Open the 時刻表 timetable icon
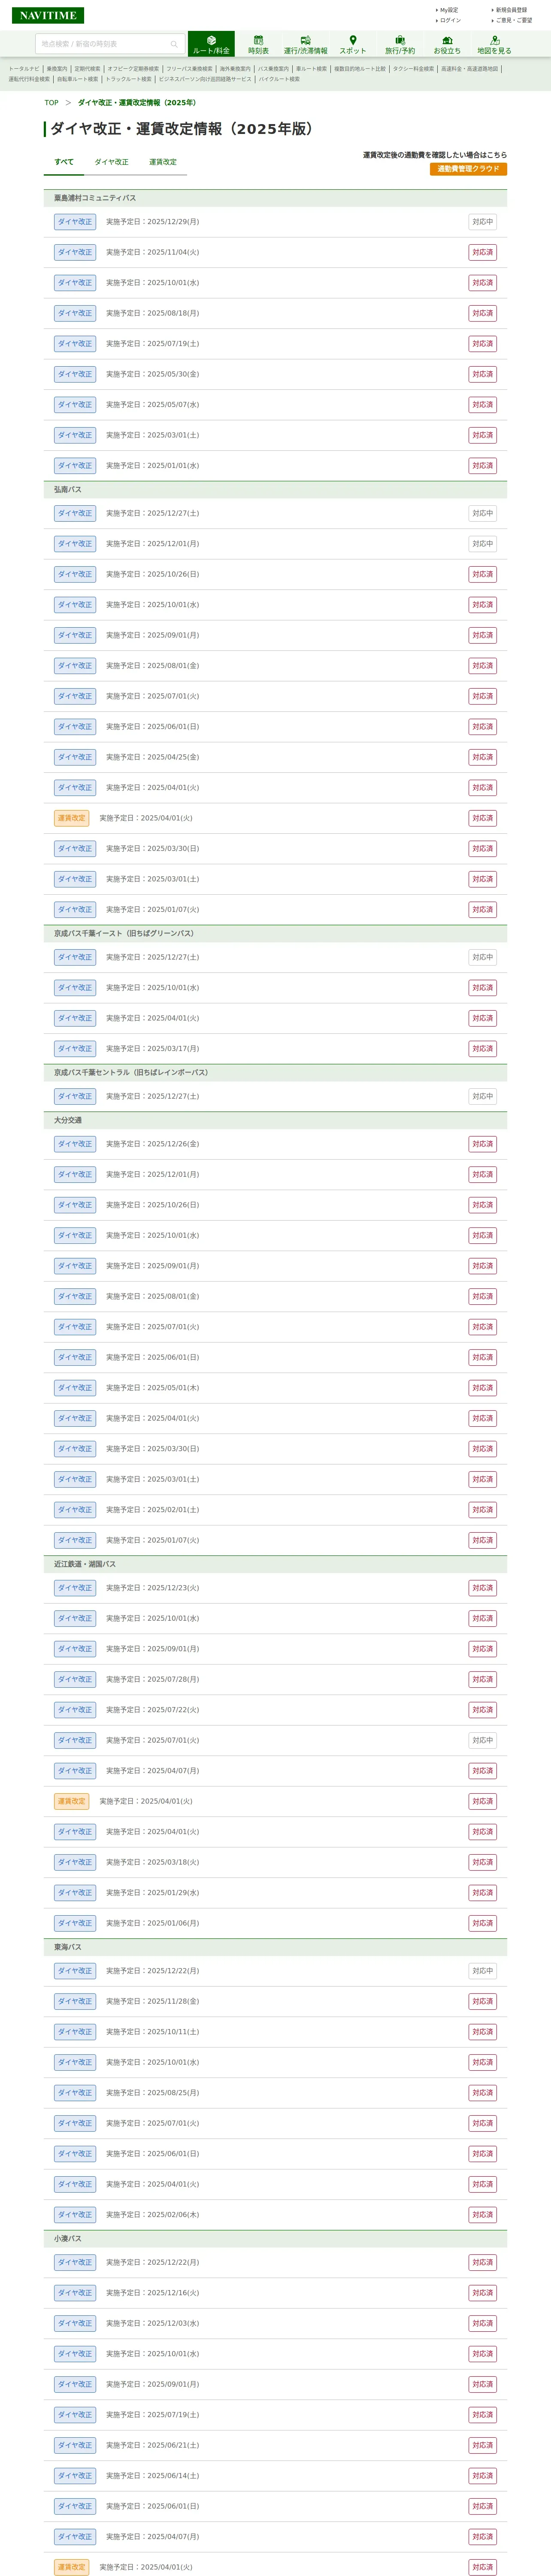Screen dimensions: 551x2576 (x=258, y=44)
